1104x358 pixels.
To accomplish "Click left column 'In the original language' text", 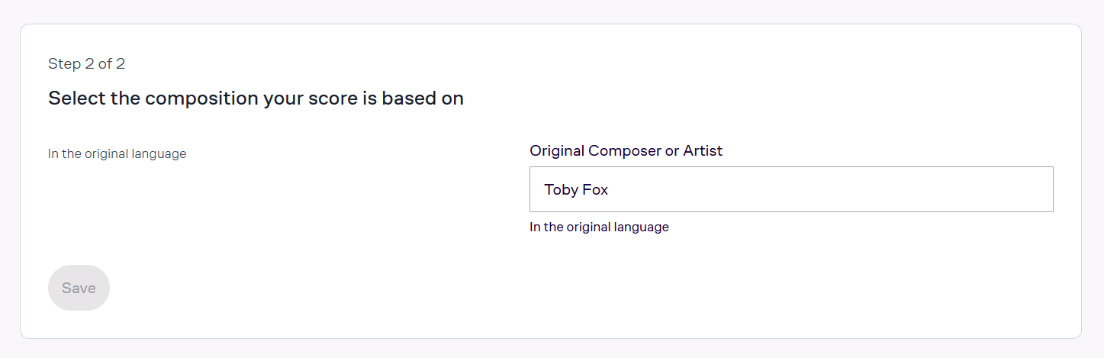I will tap(117, 153).
